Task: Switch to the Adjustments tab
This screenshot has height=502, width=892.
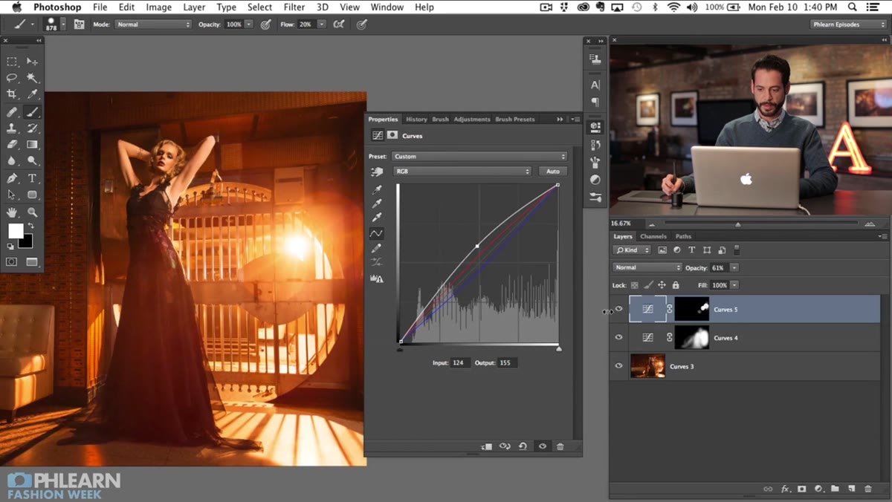Action: 472,119
